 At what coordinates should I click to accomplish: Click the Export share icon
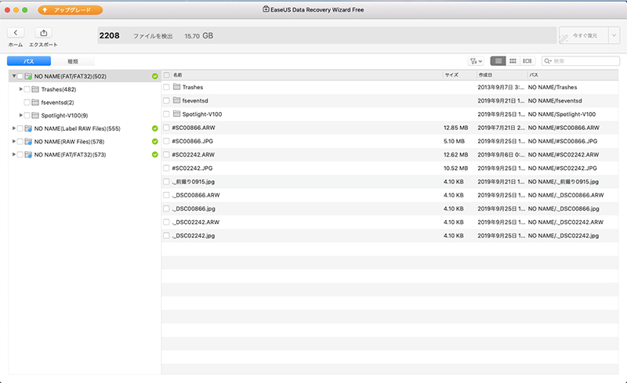[44, 33]
